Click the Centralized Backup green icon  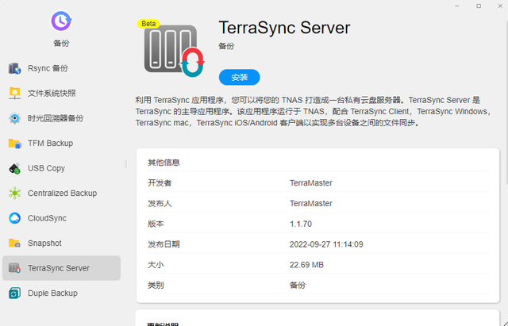(14, 194)
